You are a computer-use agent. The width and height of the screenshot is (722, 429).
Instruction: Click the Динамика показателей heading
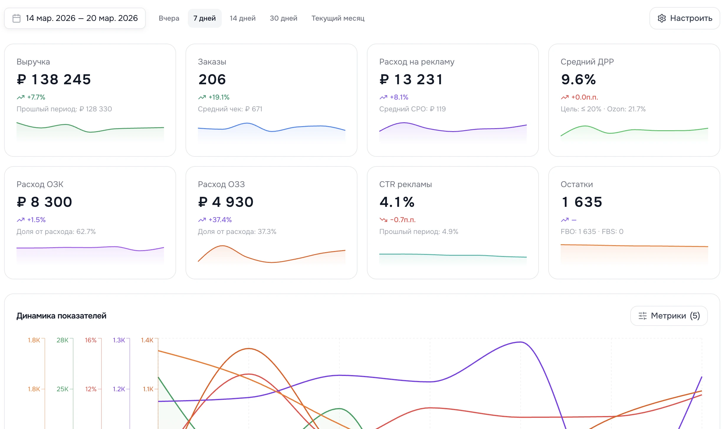tap(61, 316)
